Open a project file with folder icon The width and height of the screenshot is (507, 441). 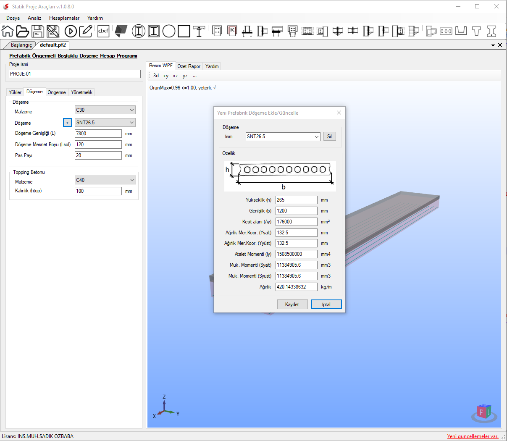point(22,31)
